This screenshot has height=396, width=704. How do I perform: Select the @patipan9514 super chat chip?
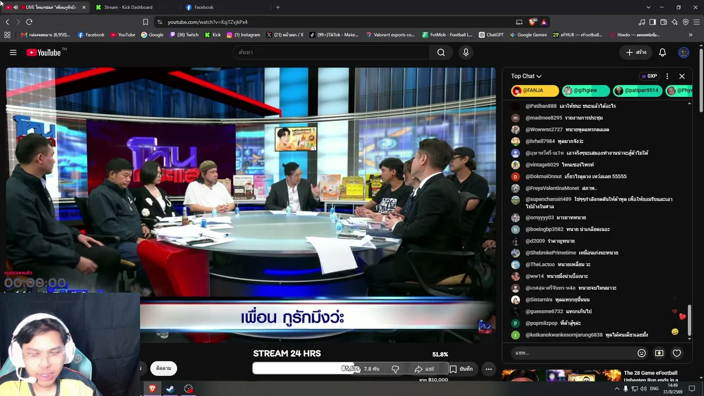click(638, 91)
